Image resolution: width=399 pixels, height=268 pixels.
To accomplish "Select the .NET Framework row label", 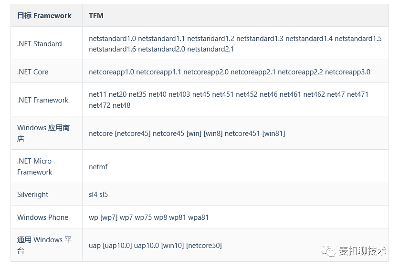I will (x=43, y=100).
